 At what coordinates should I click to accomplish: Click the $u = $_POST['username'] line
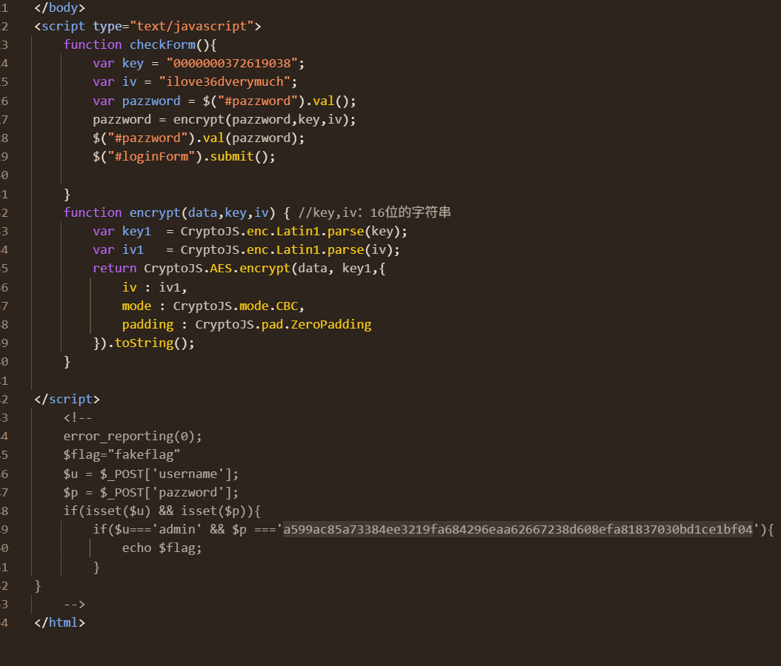point(151,474)
